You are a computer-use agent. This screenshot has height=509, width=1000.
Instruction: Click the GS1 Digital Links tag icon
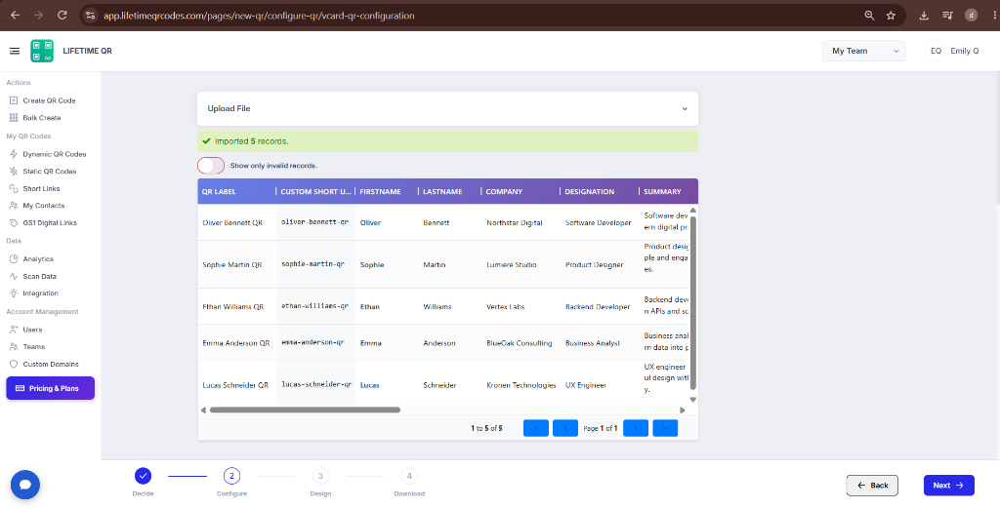point(14,223)
